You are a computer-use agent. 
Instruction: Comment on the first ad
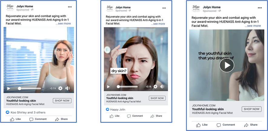pos(38,119)
